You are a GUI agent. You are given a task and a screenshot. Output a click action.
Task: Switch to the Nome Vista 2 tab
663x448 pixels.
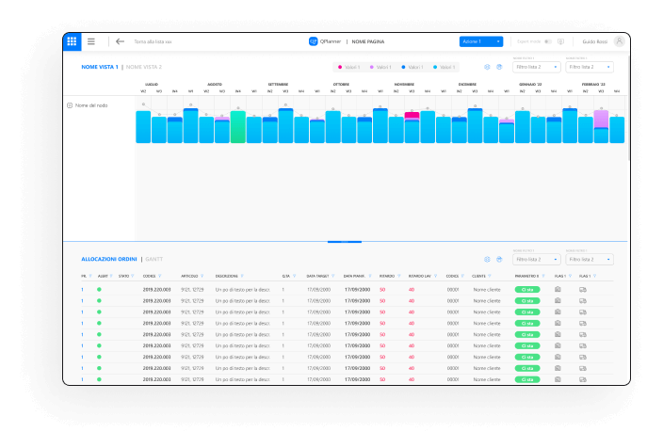[144, 67]
